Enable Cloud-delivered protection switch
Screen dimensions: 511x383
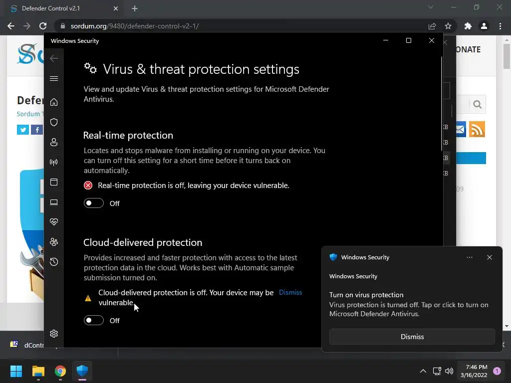click(x=94, y=320)
